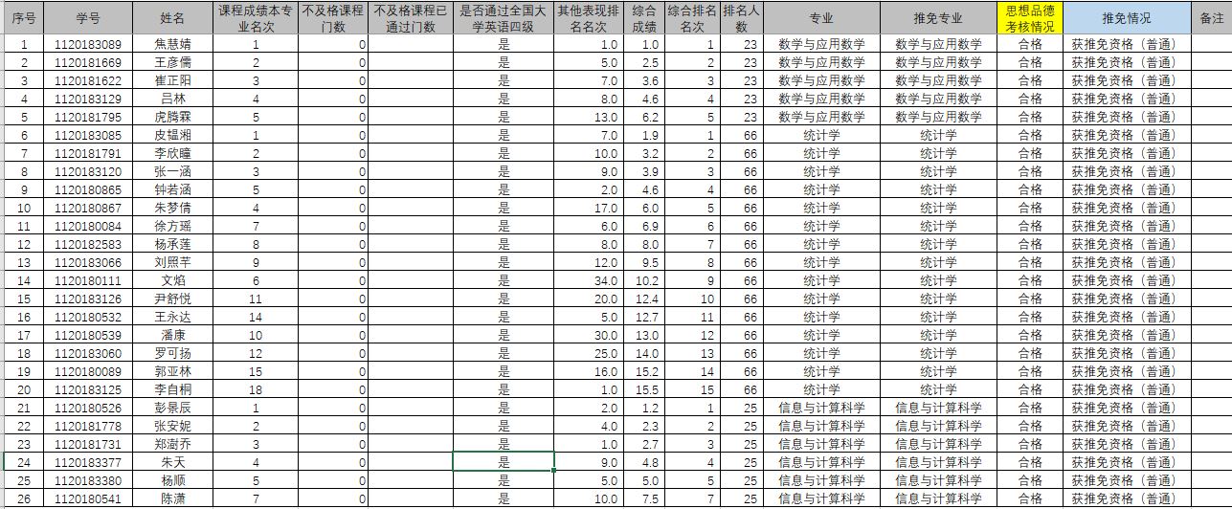Click the 推免专业 column header
Viewport: 1232px width, 509px height.
coord(937,18)
